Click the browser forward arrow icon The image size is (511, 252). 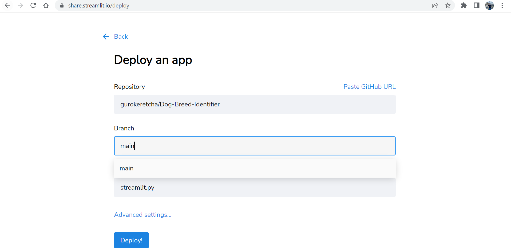pyautogui.click(x=20, y=5)
